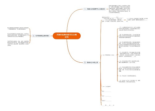Select the single-line clause (九) node

[x=128, y=76]
